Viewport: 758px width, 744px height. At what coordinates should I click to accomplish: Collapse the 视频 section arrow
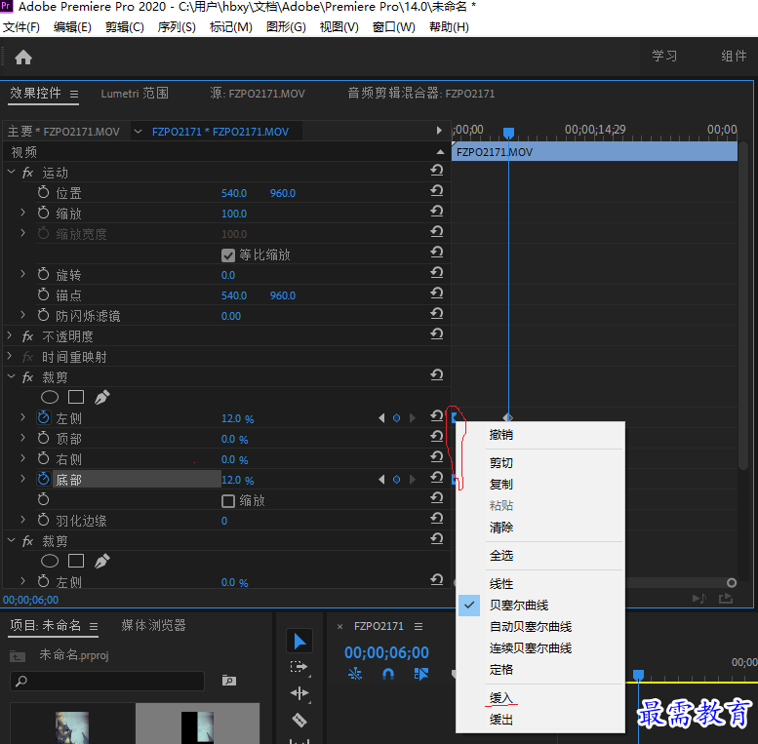coord(440,152)
